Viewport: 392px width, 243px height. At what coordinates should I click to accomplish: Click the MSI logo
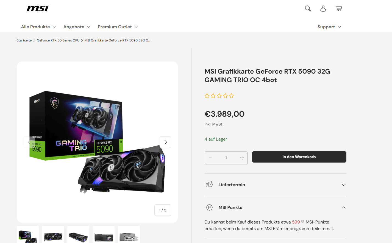38,9
